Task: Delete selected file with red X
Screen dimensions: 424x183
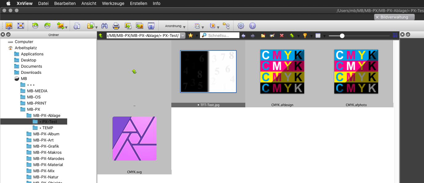Action: point(282,36)
